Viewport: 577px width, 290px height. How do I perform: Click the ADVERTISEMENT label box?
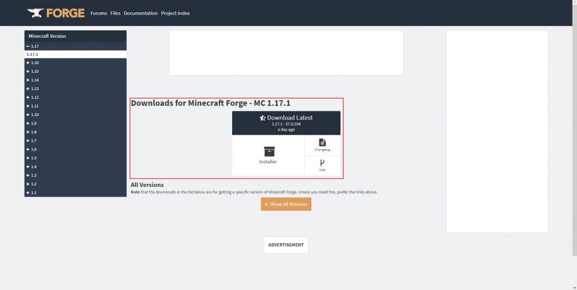click(286, 245)
